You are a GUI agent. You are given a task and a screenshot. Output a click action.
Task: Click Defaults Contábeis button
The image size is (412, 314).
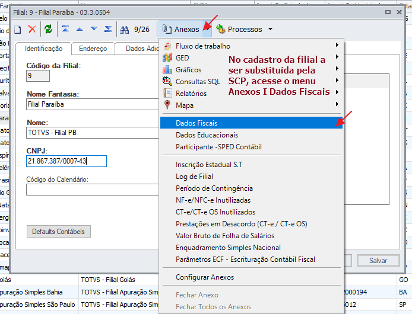(59, 232)
